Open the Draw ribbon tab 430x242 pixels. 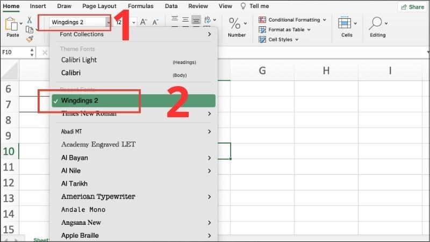[64, 6]
